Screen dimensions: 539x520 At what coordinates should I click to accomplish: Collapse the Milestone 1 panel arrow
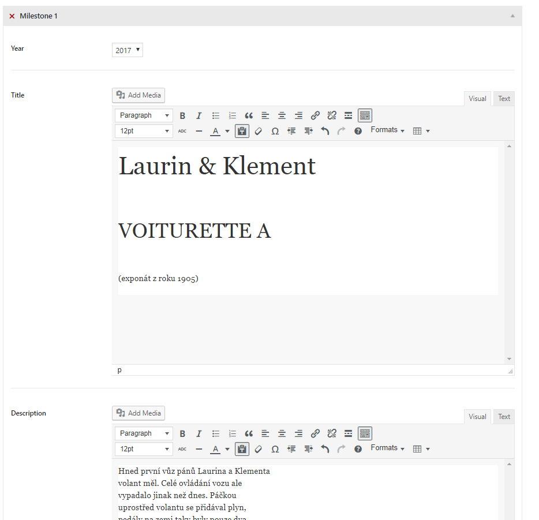click(x=512, y=16)
